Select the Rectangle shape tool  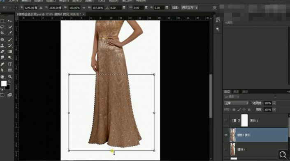(x=10, y=70)
